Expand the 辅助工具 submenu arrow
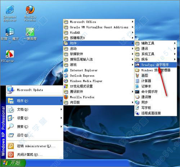 pyautogui.click(x=175, y=43)
